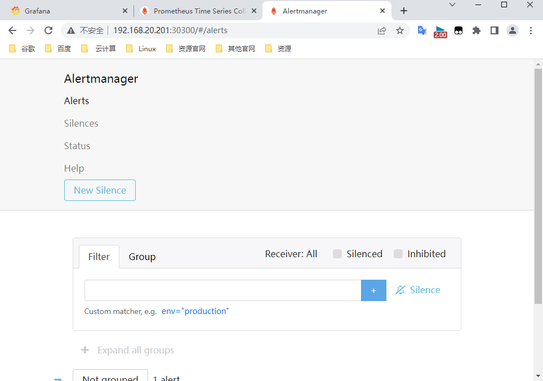
Task: Toggle the browser side panel icon
Action: tap(495, 30)
